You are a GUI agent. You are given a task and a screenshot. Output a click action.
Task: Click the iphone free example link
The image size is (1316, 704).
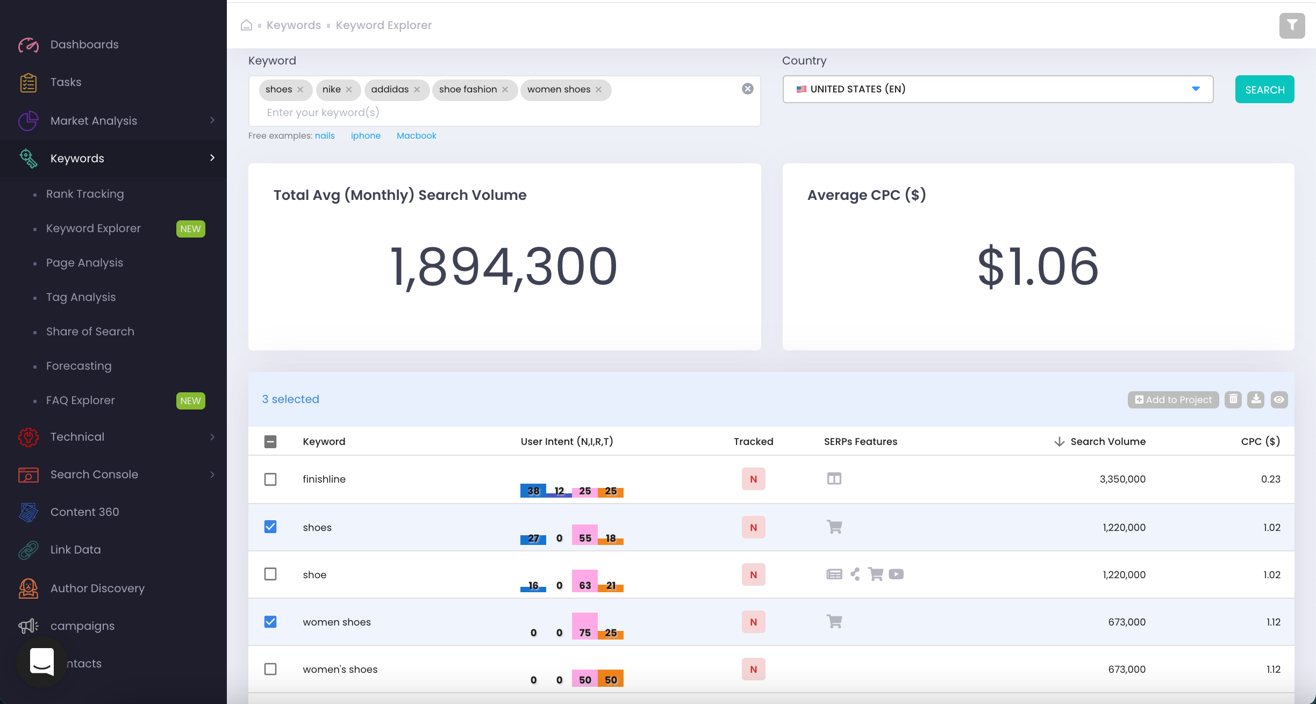(x=366, y=136)
